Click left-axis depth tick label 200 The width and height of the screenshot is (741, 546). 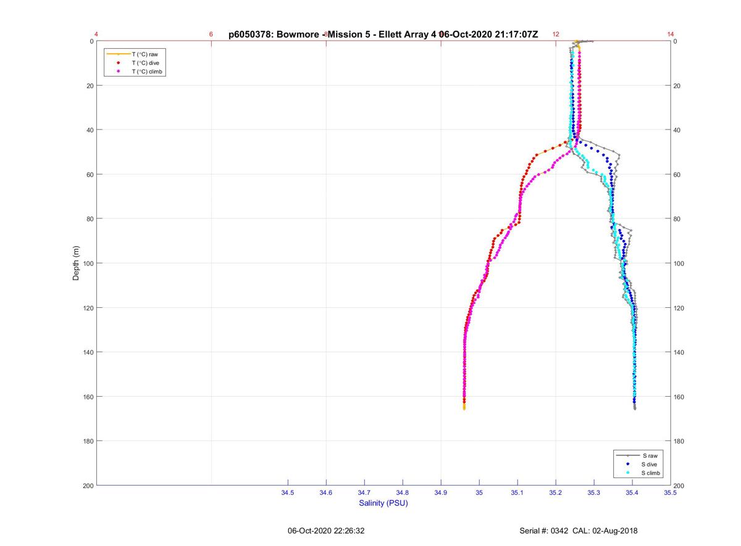point(87,486)
